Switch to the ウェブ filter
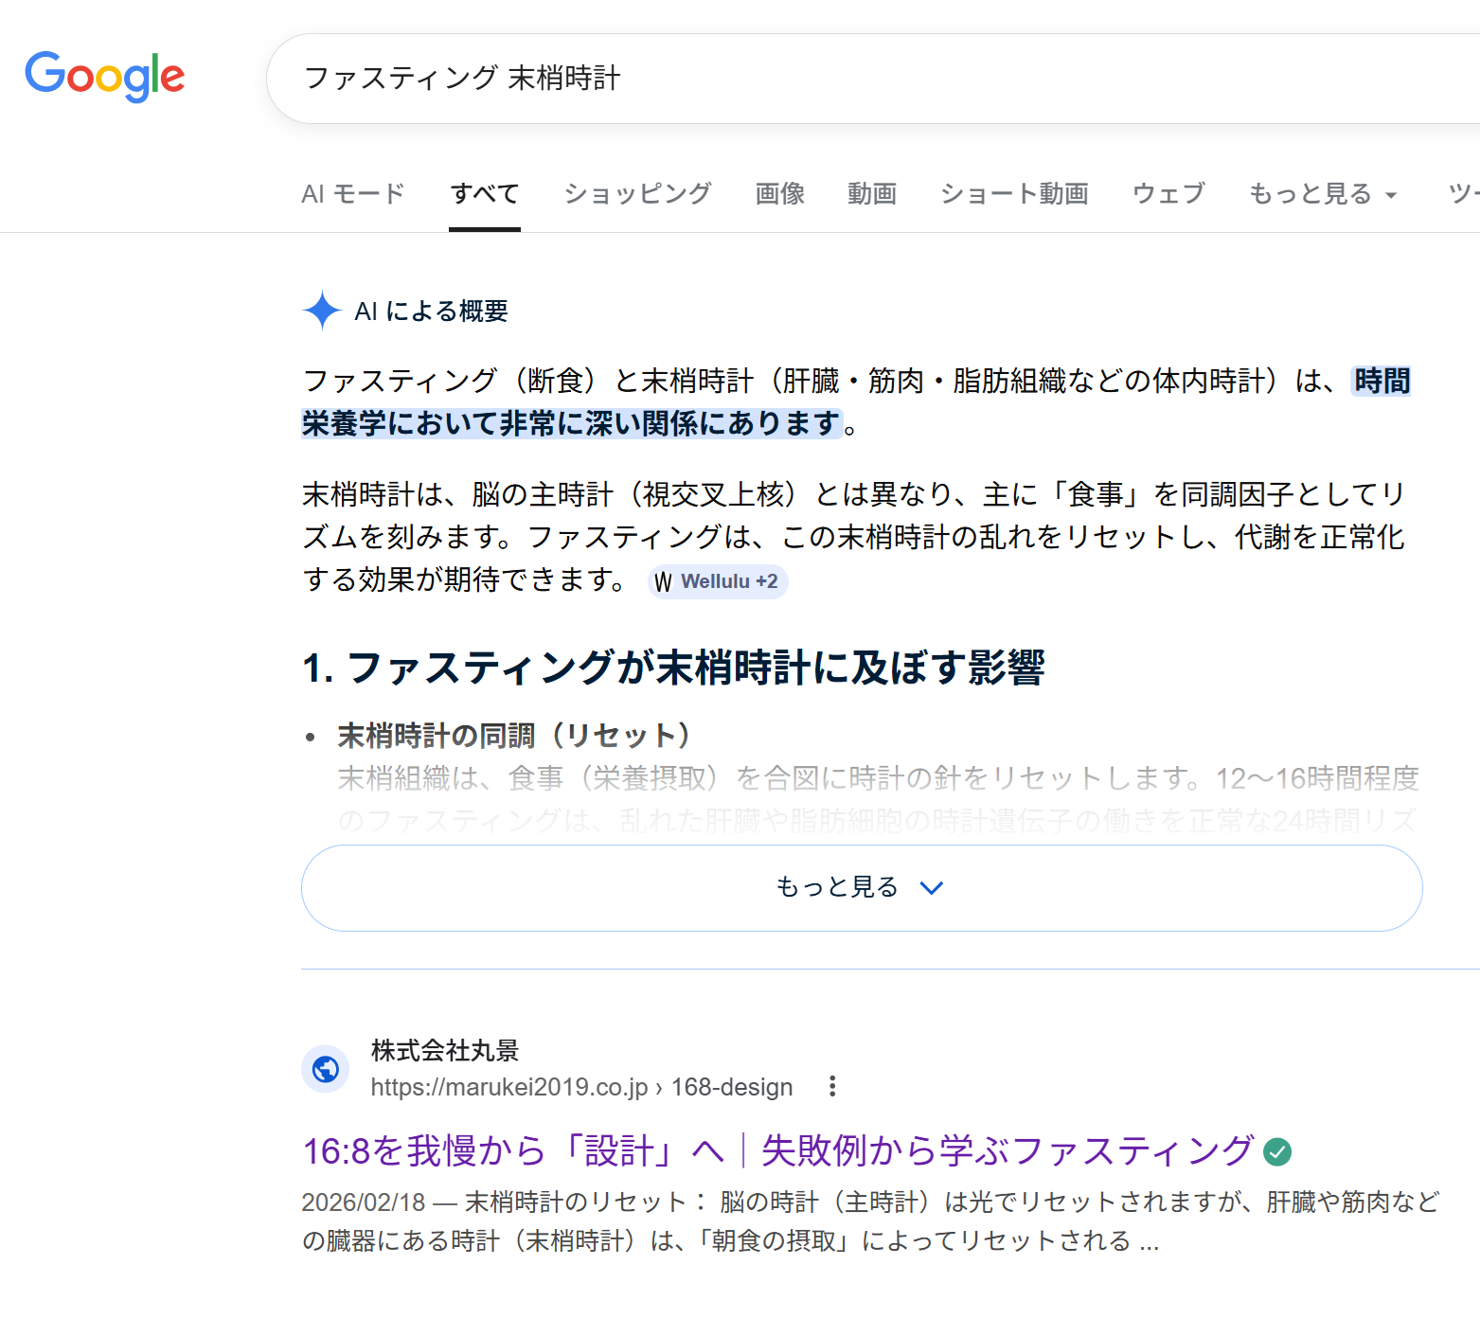1480x1318 pixels. pyautogui.click(x=1167, y=194)
